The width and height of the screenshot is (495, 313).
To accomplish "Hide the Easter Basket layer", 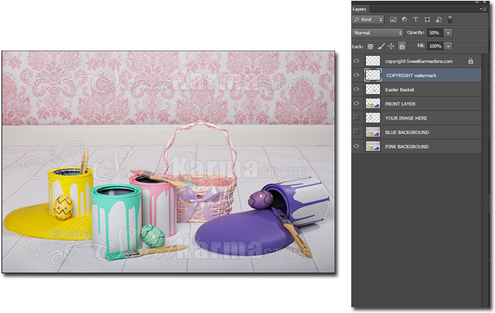I will click(356, 89).
